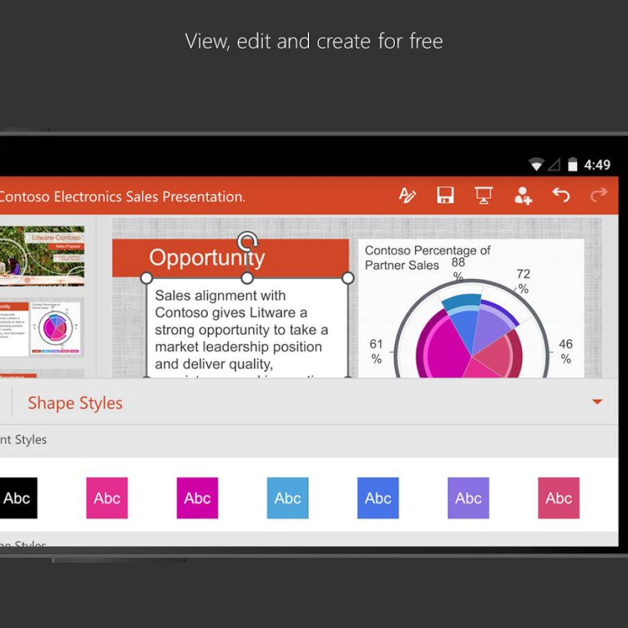This screenshot has height=628, width=628.
Task: Select the Opportunity slide thumbnail
Action: click(42, 329)
